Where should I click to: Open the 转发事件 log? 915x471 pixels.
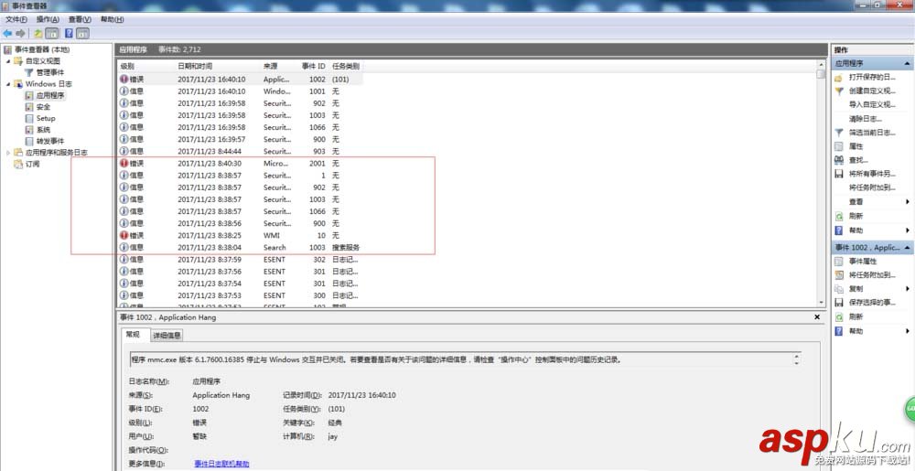tap(50, 141)
